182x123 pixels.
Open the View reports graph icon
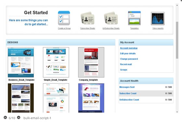[x=158, y=18]
